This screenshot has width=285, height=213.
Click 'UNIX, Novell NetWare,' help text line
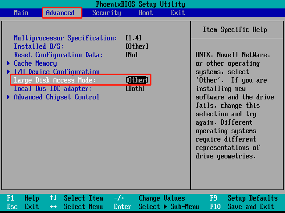coord(233,55)
